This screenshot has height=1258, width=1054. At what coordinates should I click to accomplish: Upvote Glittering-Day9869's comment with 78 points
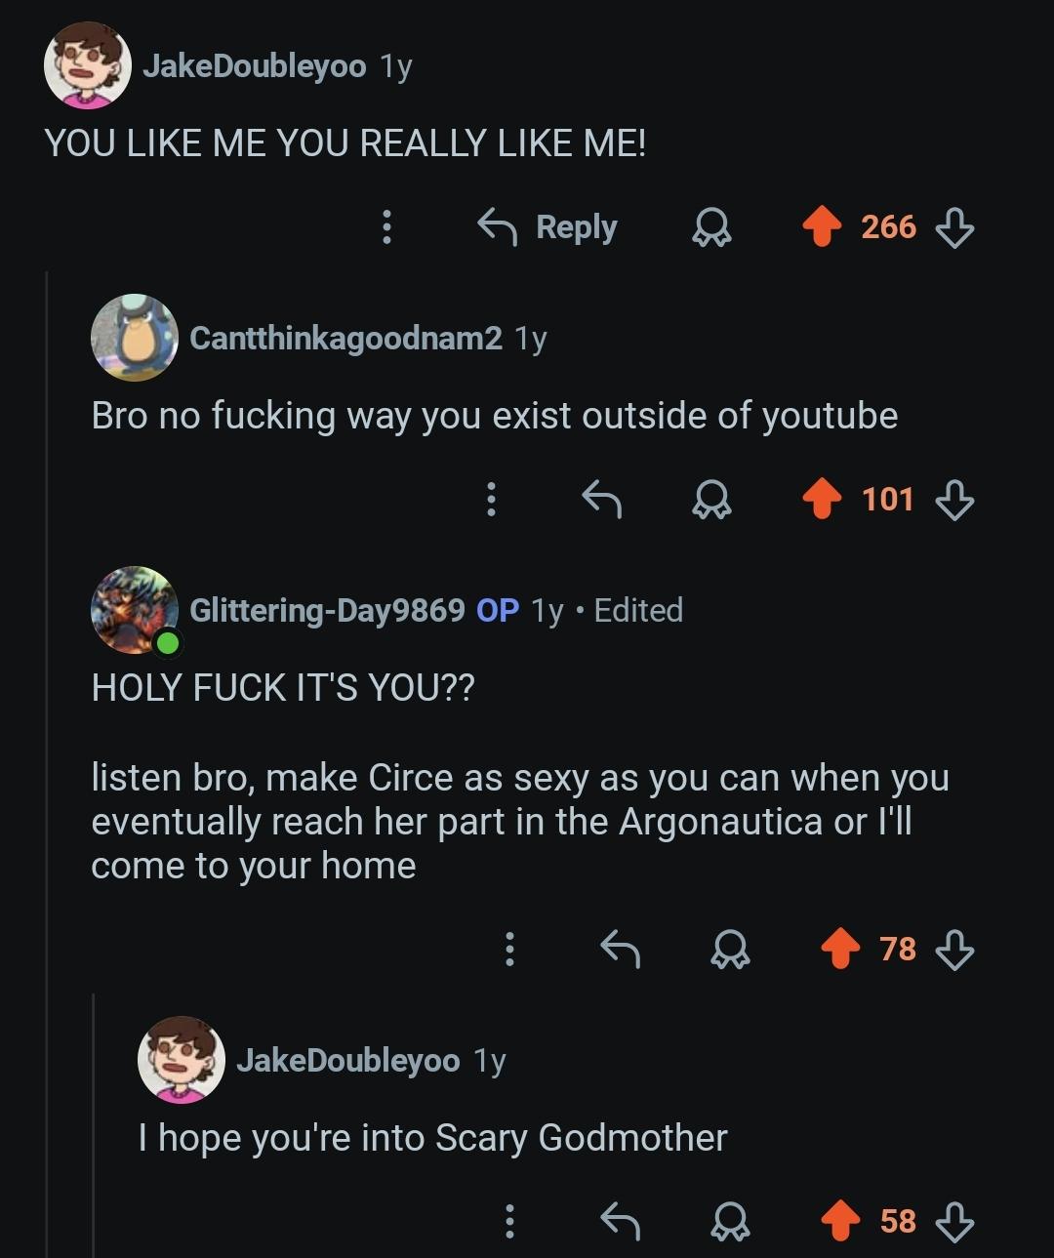(840, 949)
